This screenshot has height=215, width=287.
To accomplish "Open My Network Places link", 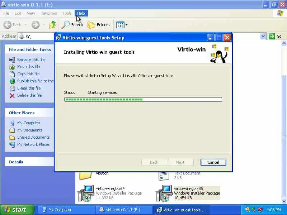I will click(x=33, y=144).
